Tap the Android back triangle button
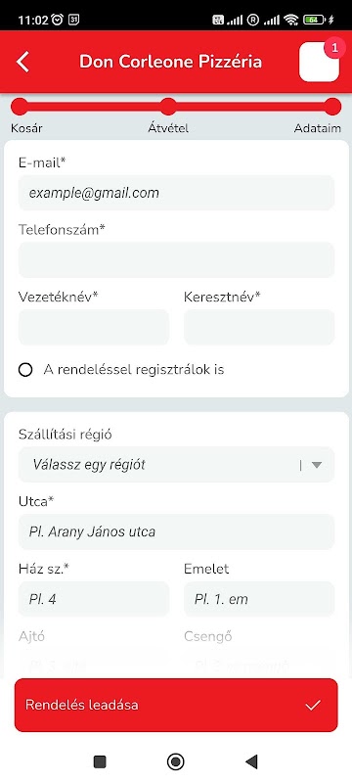This screenshot has width=352, height=783. tap(251, 761)
